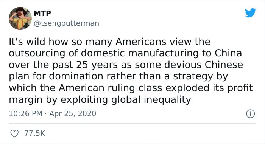Open MTP's profile picture

pyautogui.click(x=20, y=19)
